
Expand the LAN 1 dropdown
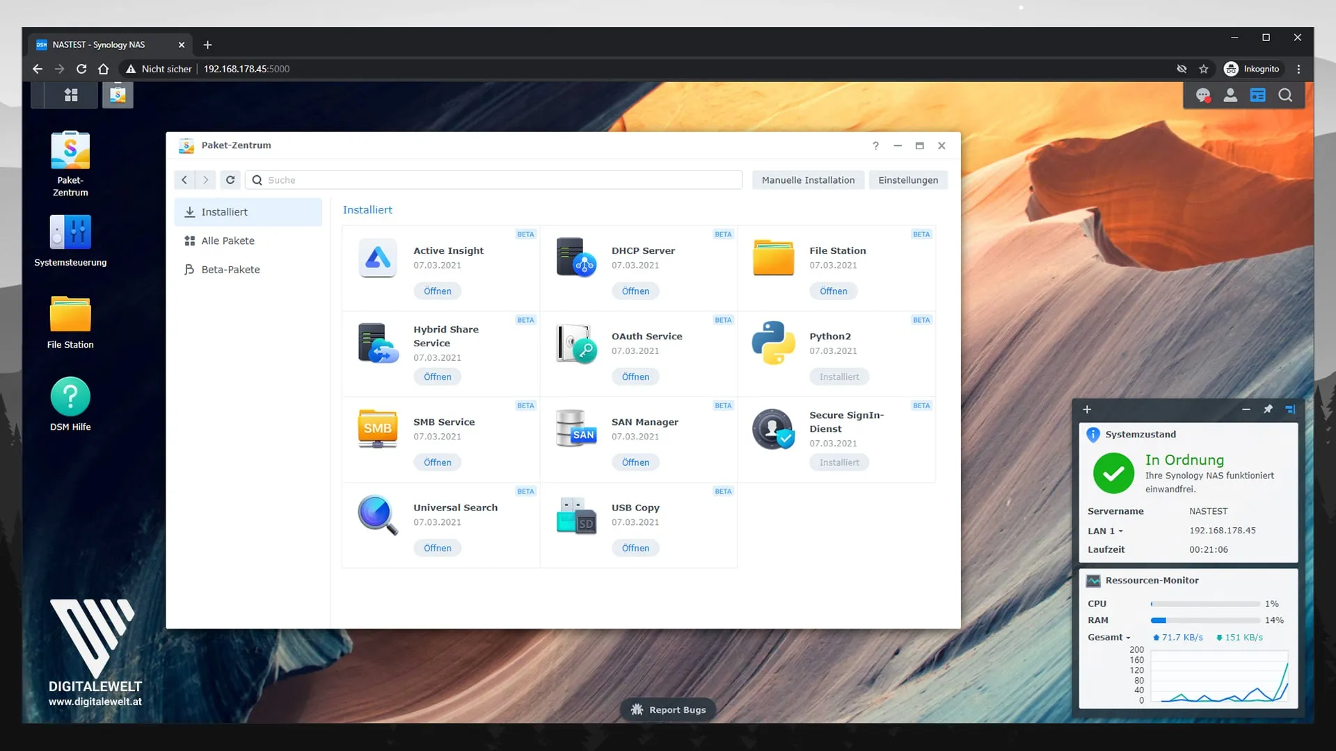point(1106,531)
